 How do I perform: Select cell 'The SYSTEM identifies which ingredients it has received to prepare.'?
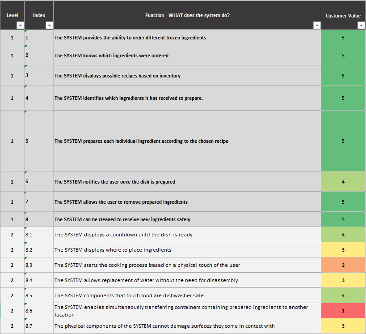(x=187, y=98)
